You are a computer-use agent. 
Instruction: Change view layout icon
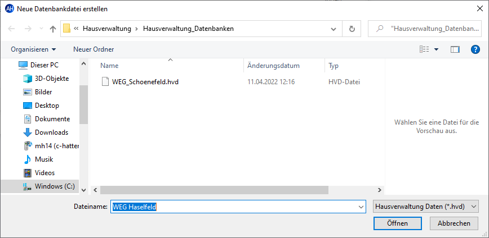(x=424, y=49)
